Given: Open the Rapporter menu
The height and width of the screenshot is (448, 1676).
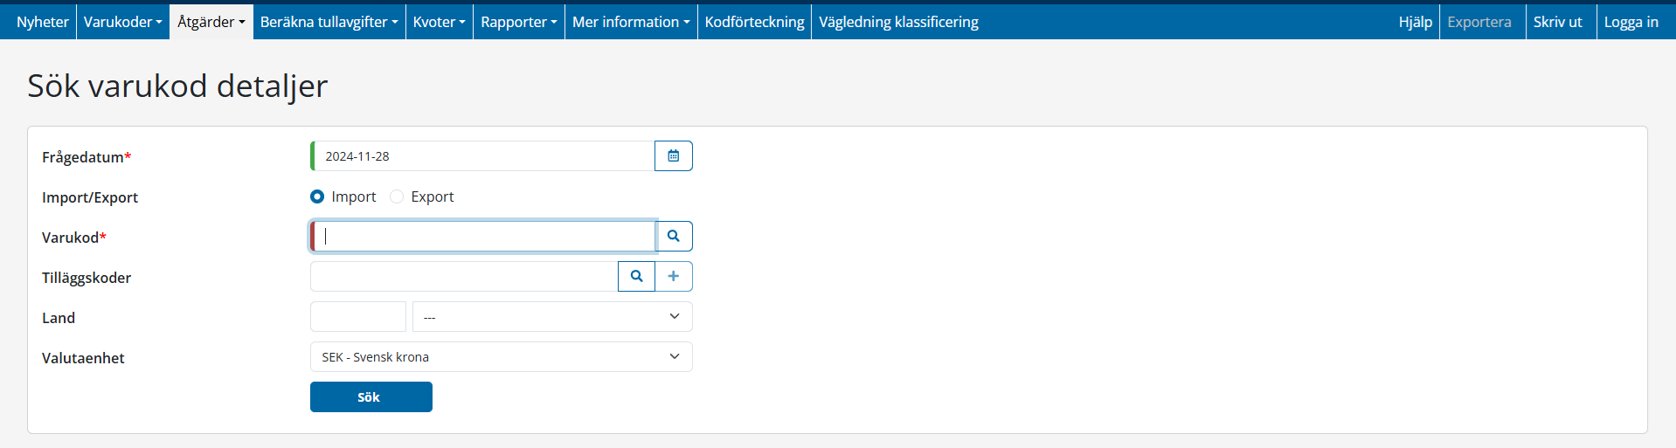Looking at the screenshot, I should pyautogui.click(x=518, y=22).
